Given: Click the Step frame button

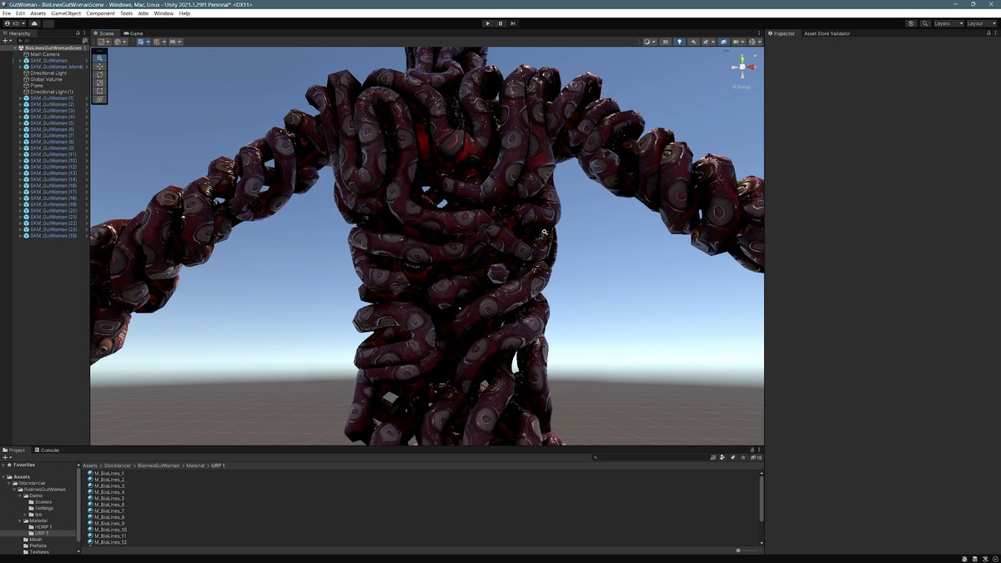Looking at the screenshot, I should tap(513, 23).
